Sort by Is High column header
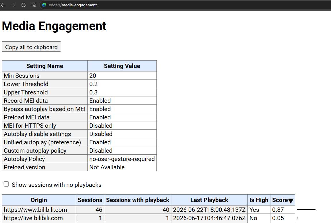 pos(259,200)
